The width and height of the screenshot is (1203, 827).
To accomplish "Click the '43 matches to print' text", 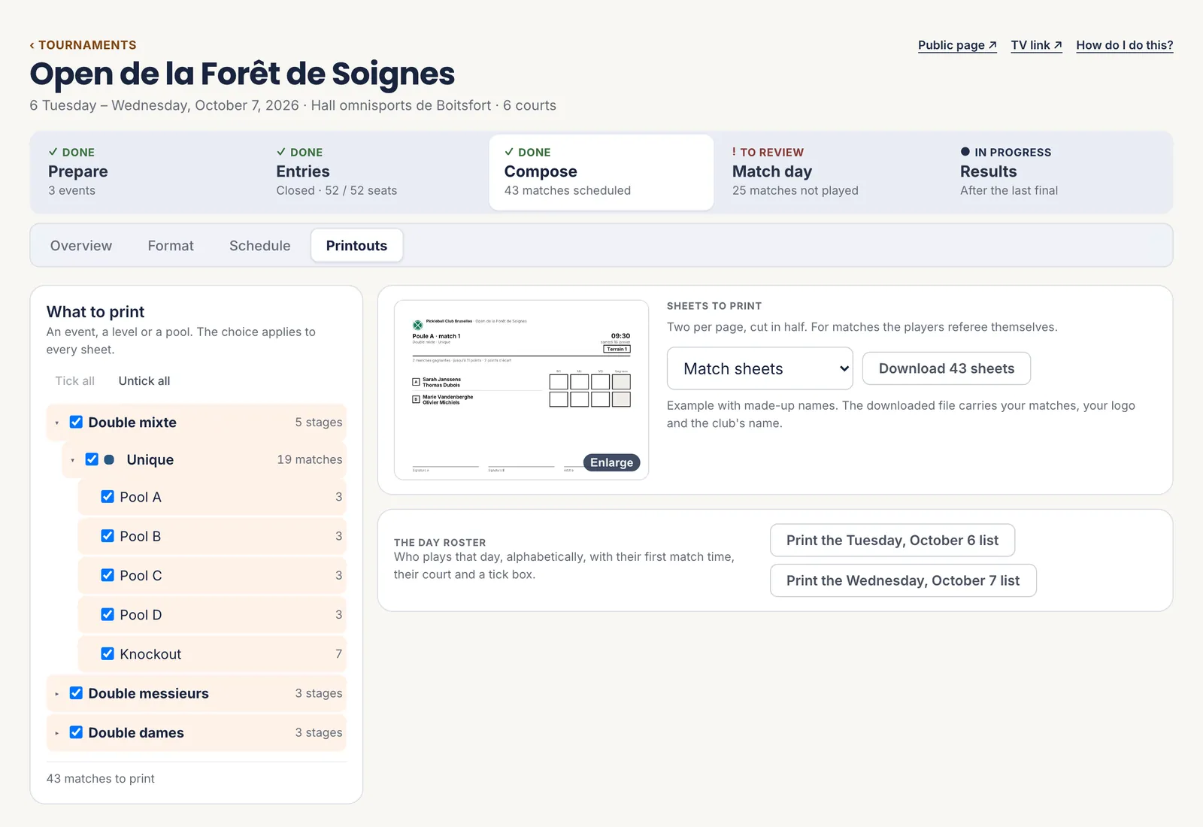I will point(101,779).
